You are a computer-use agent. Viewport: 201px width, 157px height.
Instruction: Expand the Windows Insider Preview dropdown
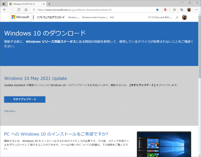(x=94, y=17)
